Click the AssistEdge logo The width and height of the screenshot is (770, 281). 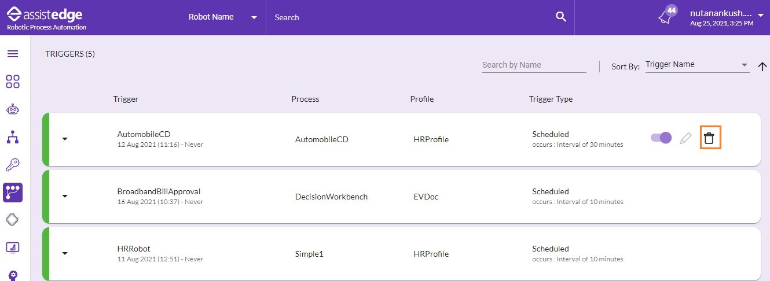[x=46, y=17]
